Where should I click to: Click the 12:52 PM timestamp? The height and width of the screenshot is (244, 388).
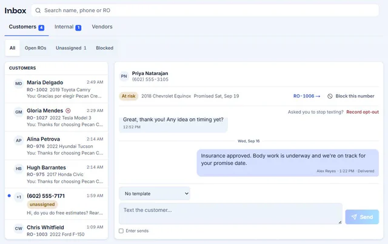132,127
